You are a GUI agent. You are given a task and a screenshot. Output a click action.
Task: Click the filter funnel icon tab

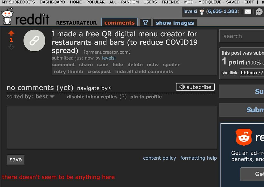click(145, 22)
